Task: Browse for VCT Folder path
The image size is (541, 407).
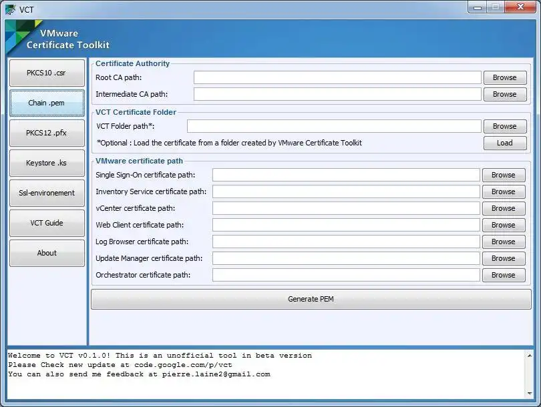Action: pos(505,126)
